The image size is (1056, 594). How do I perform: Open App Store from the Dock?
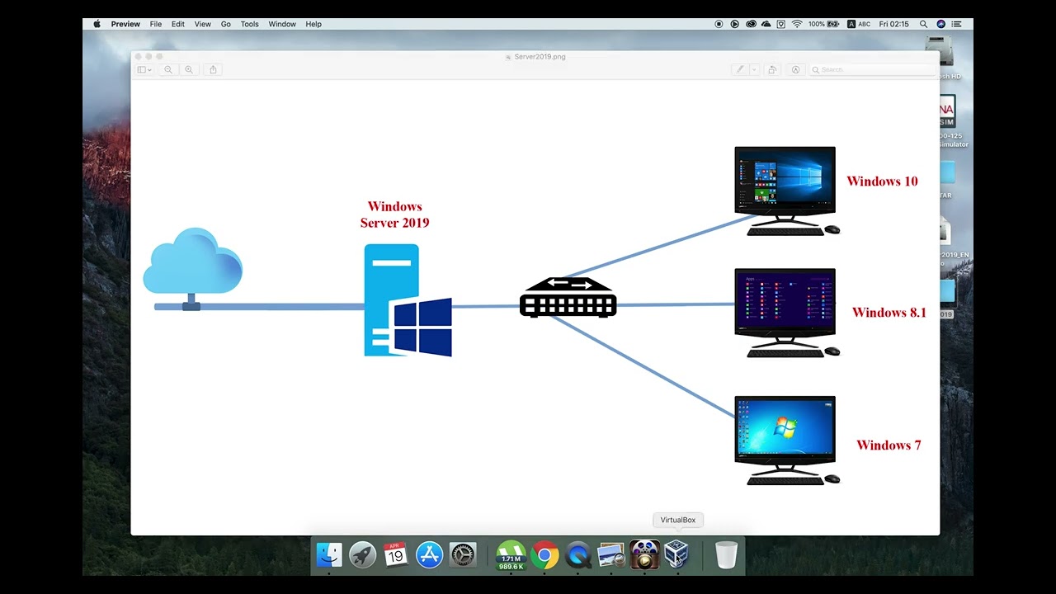pos(429,554)
